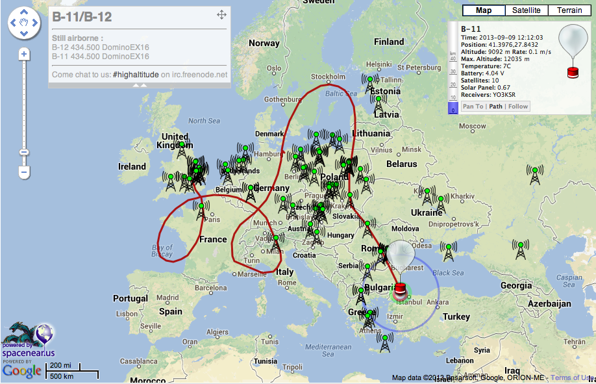This screenshot has height=384, width=596.
Task: Click the 'Temperature: 7C' reading
Action: point(486,66)
